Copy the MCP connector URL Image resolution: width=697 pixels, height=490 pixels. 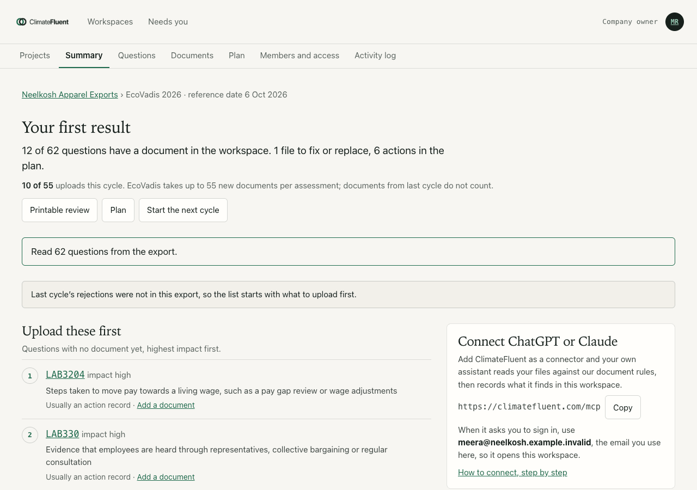tap(623, 407)
